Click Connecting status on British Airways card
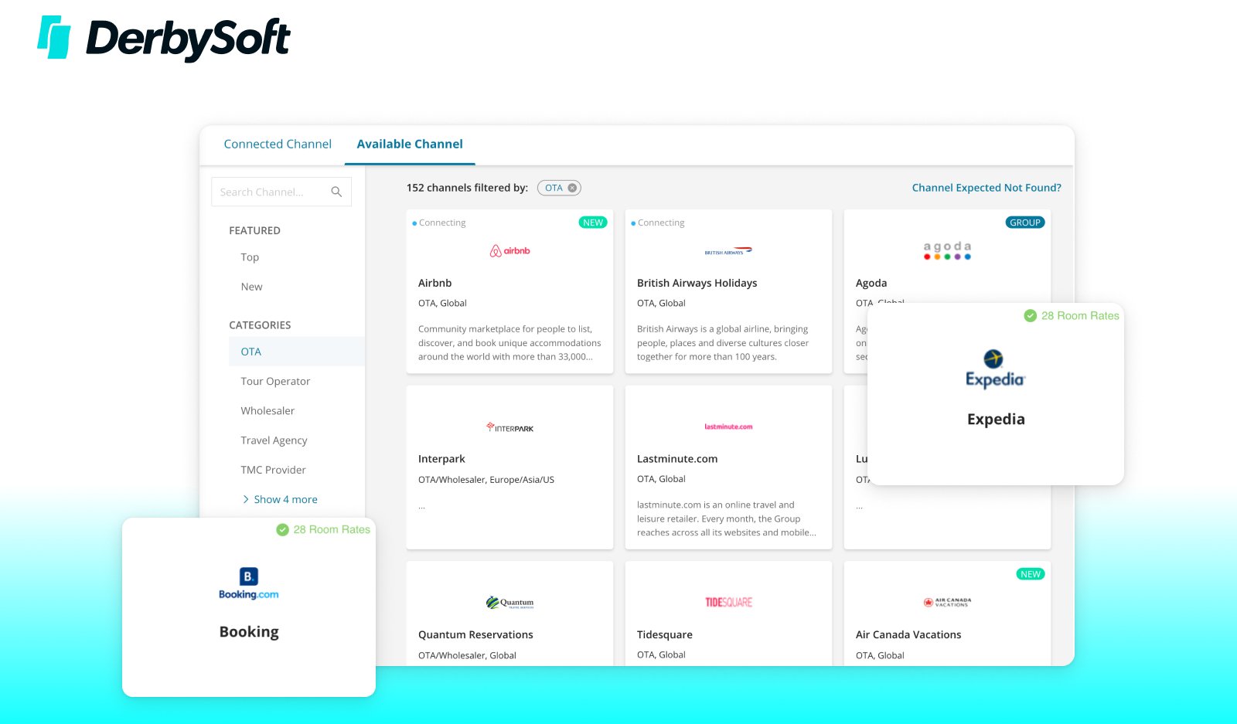 click(658, 223)
